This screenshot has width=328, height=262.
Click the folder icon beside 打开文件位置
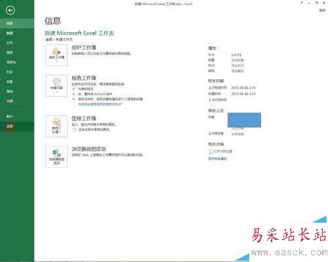point(211,151)
